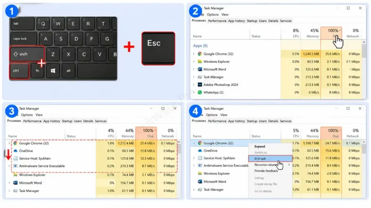This screenshot has height=208, width=371.
Task: Switch to Users tab in the context-menu window
Action: pos(263,121)
